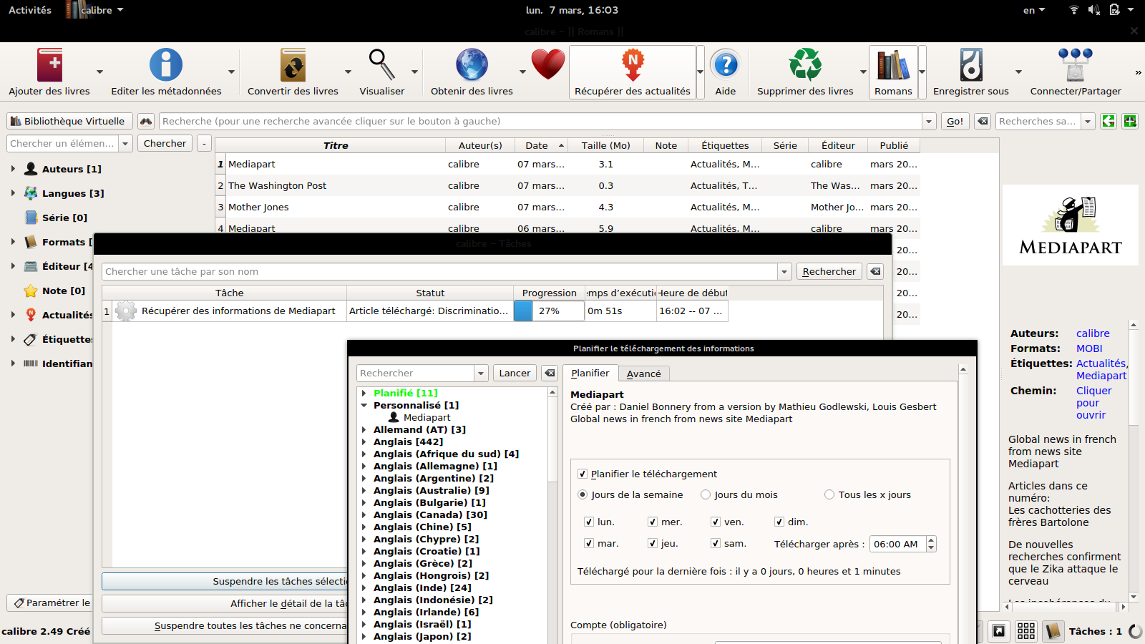Open the Visualiser magnifier tool
1145x644 pixels.
click(x=382, y=65)
